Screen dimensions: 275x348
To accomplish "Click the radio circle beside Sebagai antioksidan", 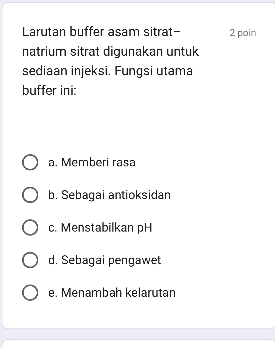I will pyautogui.click(x=31, y=195).
